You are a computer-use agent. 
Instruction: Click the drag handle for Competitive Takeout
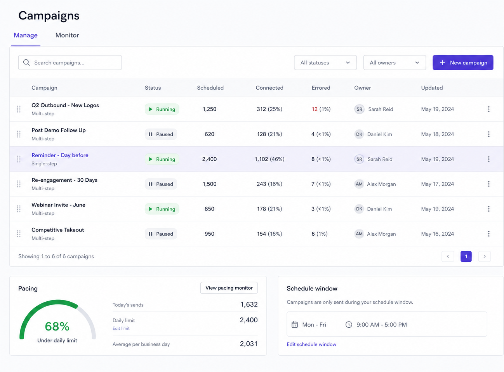19,234
